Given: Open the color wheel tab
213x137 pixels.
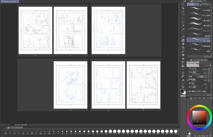Looking at the screenshot, I should click(191, 98).
